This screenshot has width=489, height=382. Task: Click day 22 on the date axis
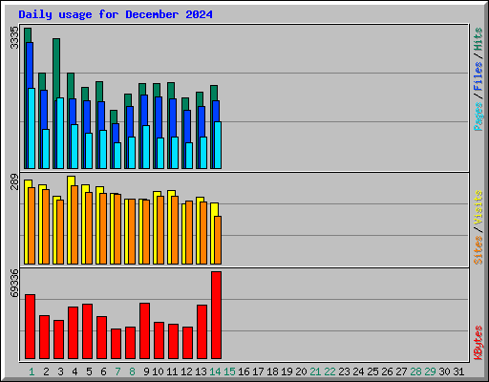[330, 371]
